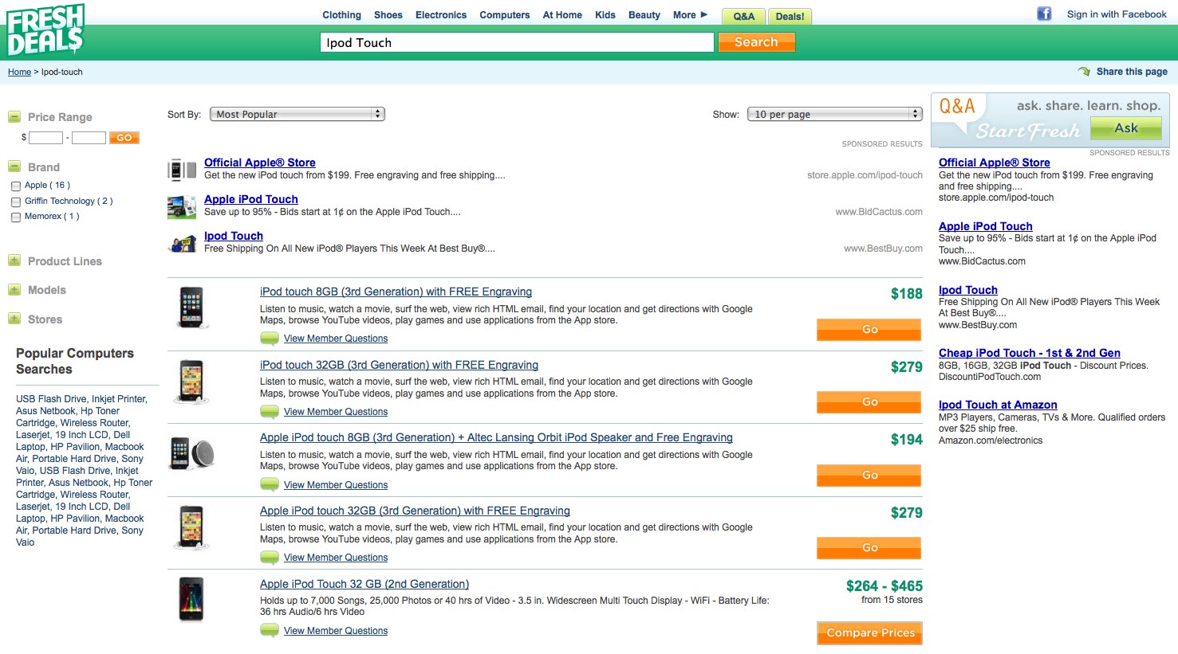Expand the Models filter section

click(x=14, y=290)
